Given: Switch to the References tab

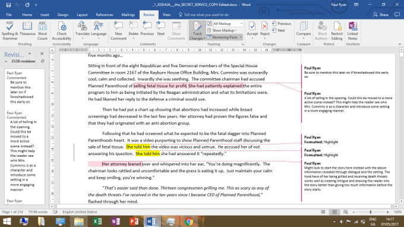Looking at the screenshot, I should [105, 15].
